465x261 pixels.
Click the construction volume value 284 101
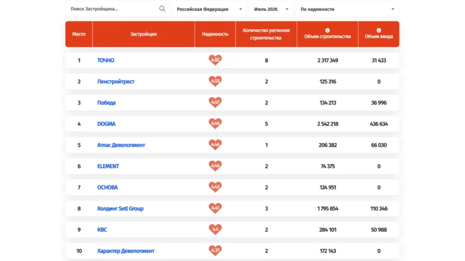(328, 230)
